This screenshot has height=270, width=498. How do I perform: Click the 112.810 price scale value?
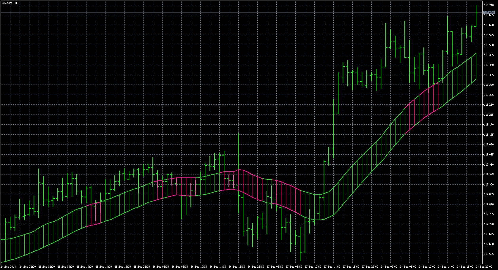(x=489, y=204)
